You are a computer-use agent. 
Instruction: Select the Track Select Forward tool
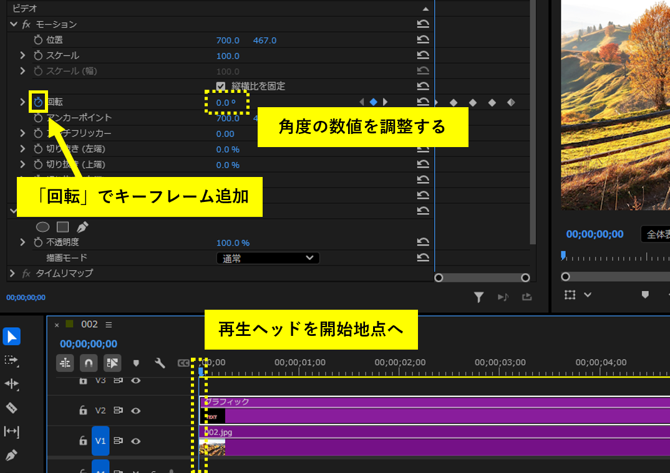click(11, 360)
